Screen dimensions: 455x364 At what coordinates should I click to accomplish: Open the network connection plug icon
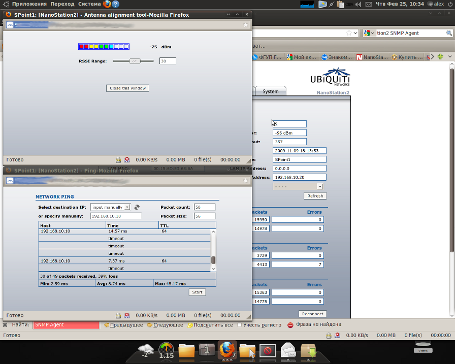[x=331, y=5]
